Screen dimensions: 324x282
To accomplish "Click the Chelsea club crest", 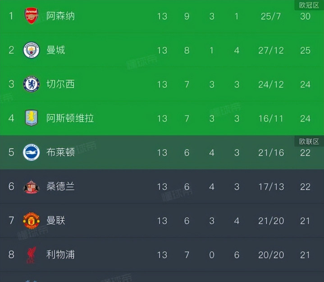I will (32, 84).
